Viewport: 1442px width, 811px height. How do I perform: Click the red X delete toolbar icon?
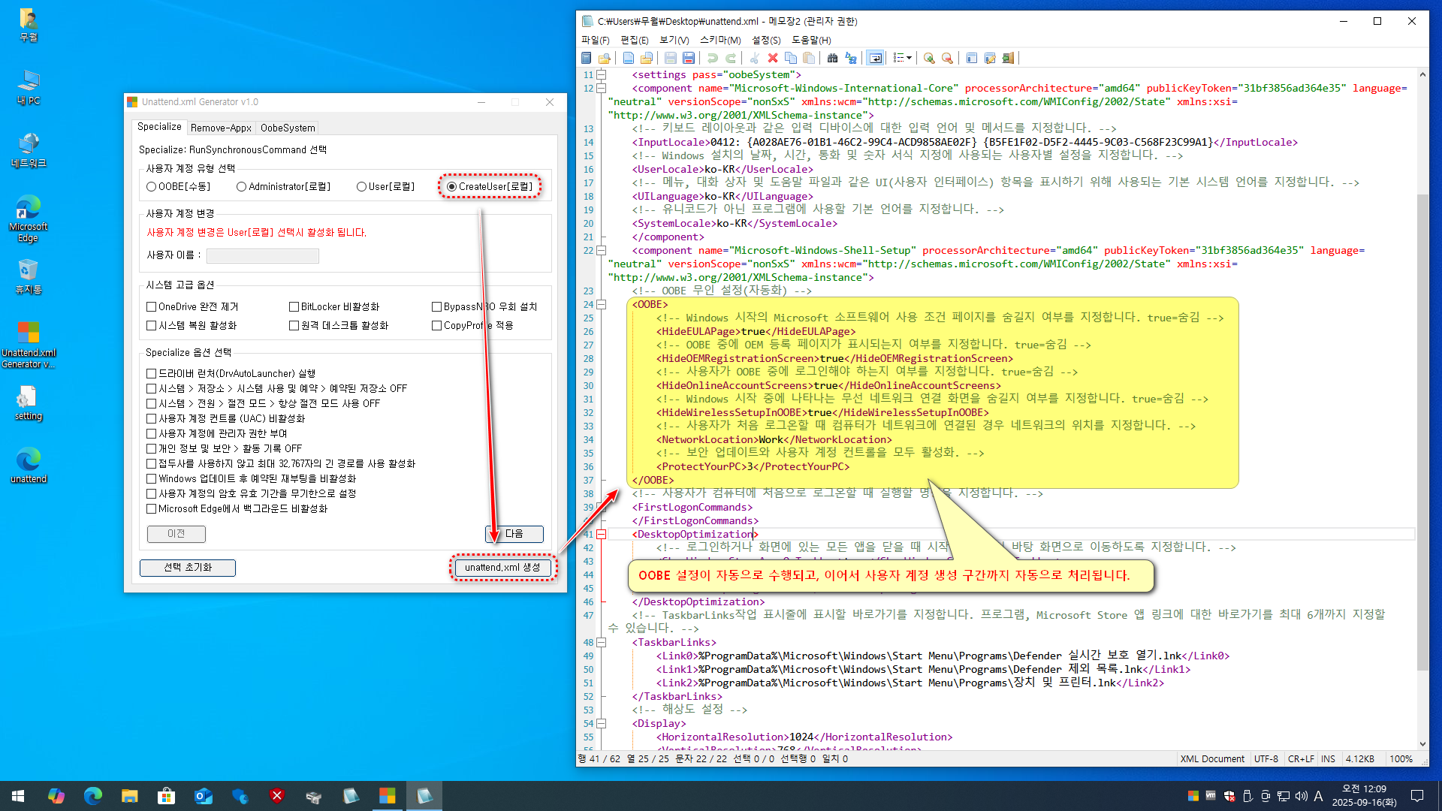pos(772,58)
